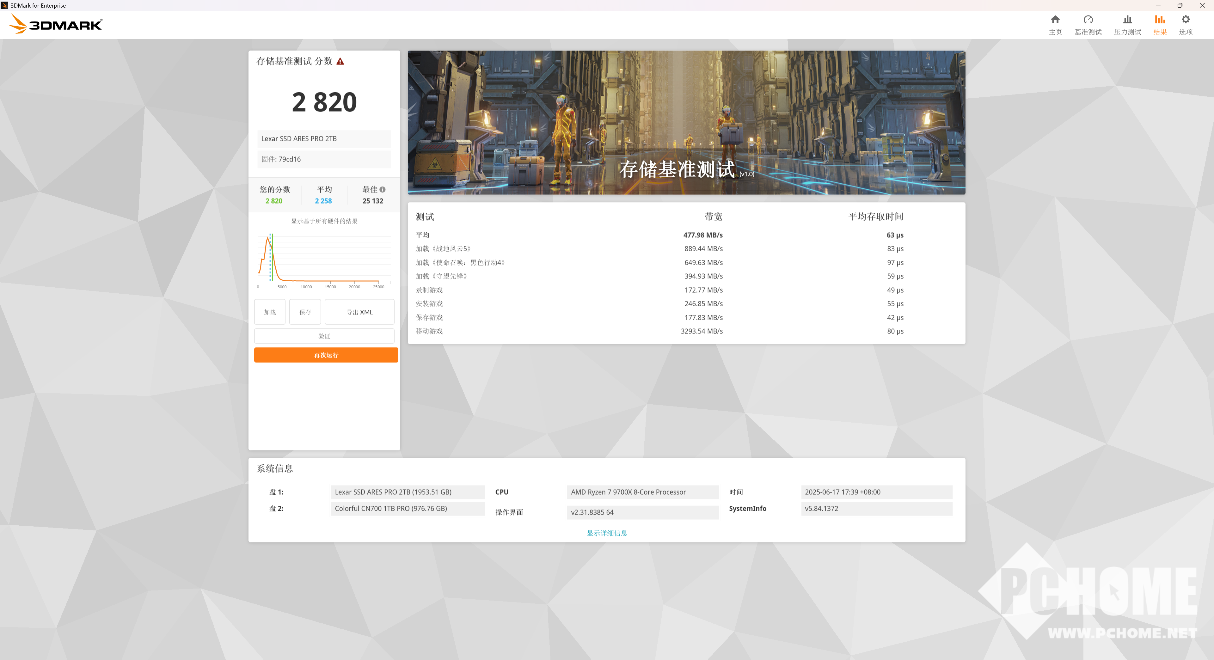This screenshot has width=1214, height=660.
Task: Click the 保存游戏 row label
Action: click(x=429, y=317)
